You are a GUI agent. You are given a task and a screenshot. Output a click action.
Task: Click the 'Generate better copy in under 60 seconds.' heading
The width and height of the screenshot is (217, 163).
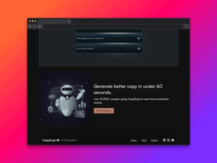[x=128, y=89]
